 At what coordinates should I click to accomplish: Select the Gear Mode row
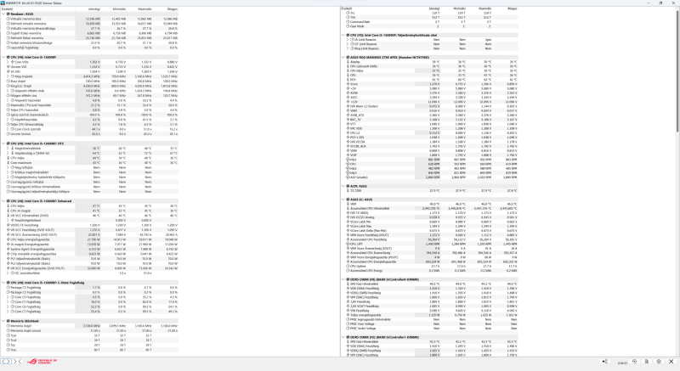point(430,26)
